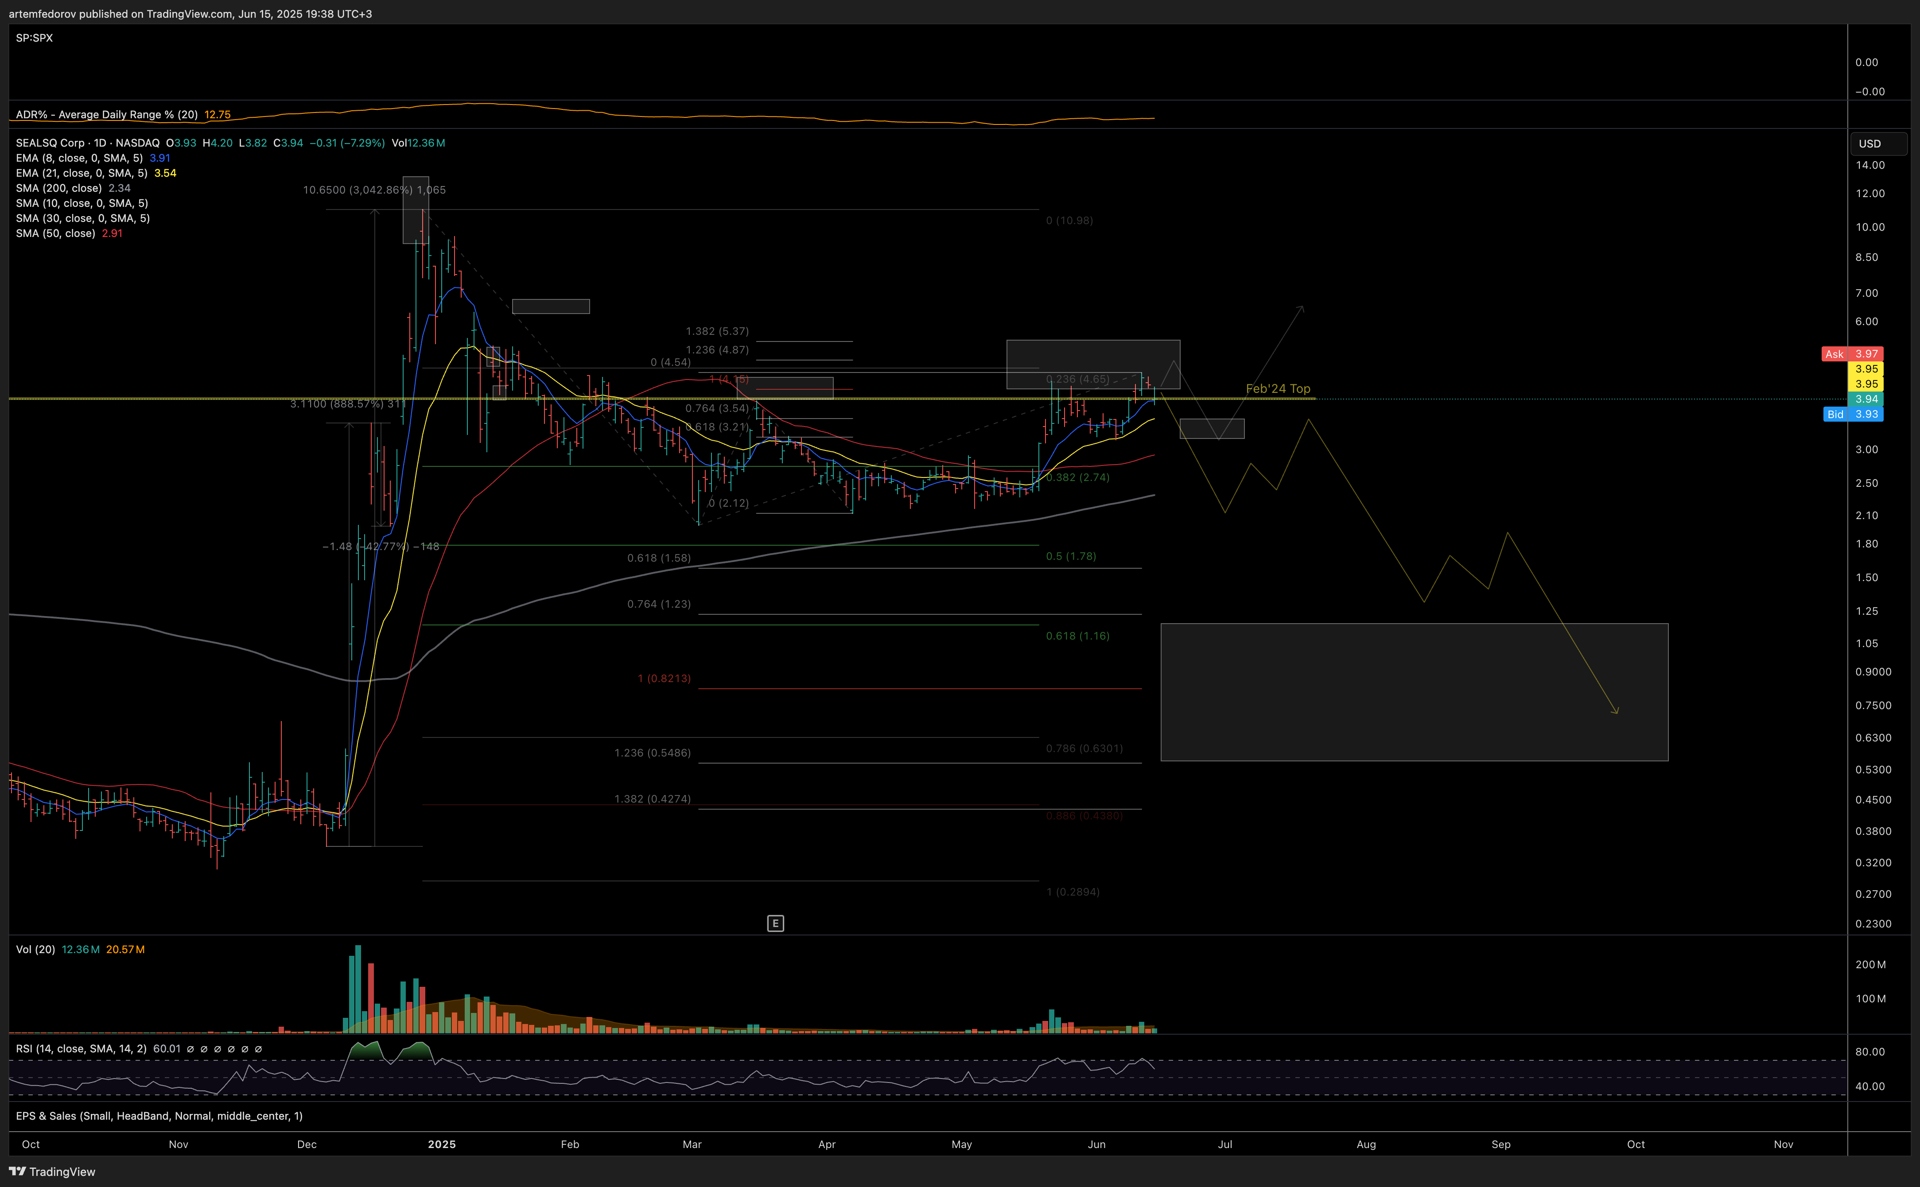1920x1187 pixels.
Task: Click the Sep label on time axis
Action: click(x=1500, y=1144)
